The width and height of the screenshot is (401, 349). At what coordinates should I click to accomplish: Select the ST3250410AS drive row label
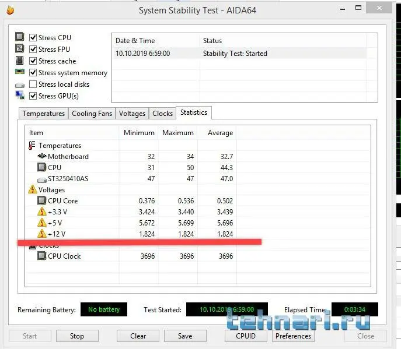(68, 179)
